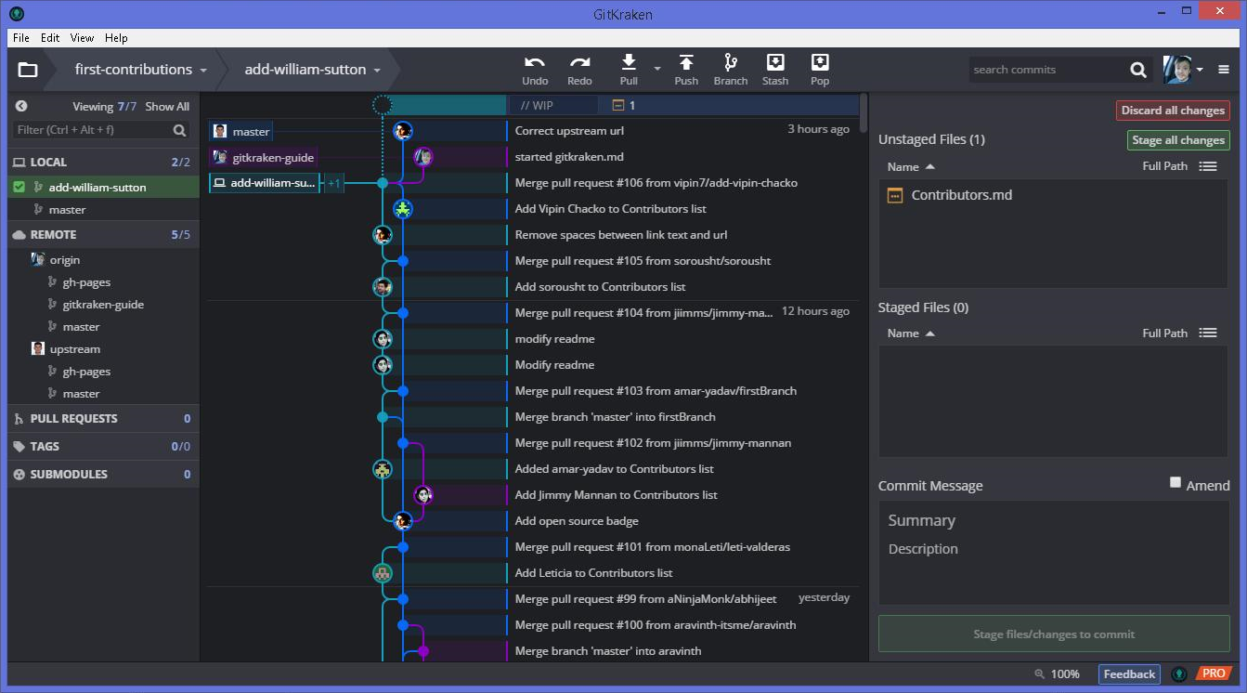Viewport: 1247px width, 693px height.
Task: Click into the search commits field
Action: tap(1047, 70)
